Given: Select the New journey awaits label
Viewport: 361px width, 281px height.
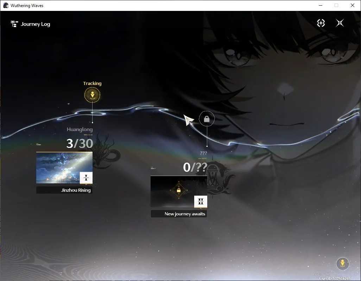Looking at the screenshot, I should (x=179, y=214).
